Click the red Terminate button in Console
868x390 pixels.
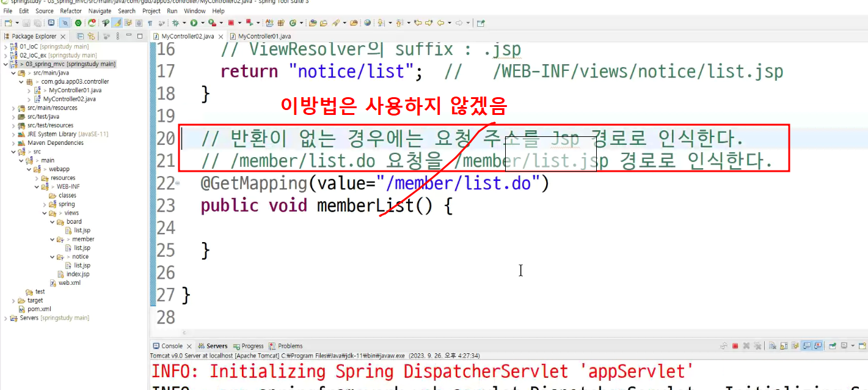[735, 346]
